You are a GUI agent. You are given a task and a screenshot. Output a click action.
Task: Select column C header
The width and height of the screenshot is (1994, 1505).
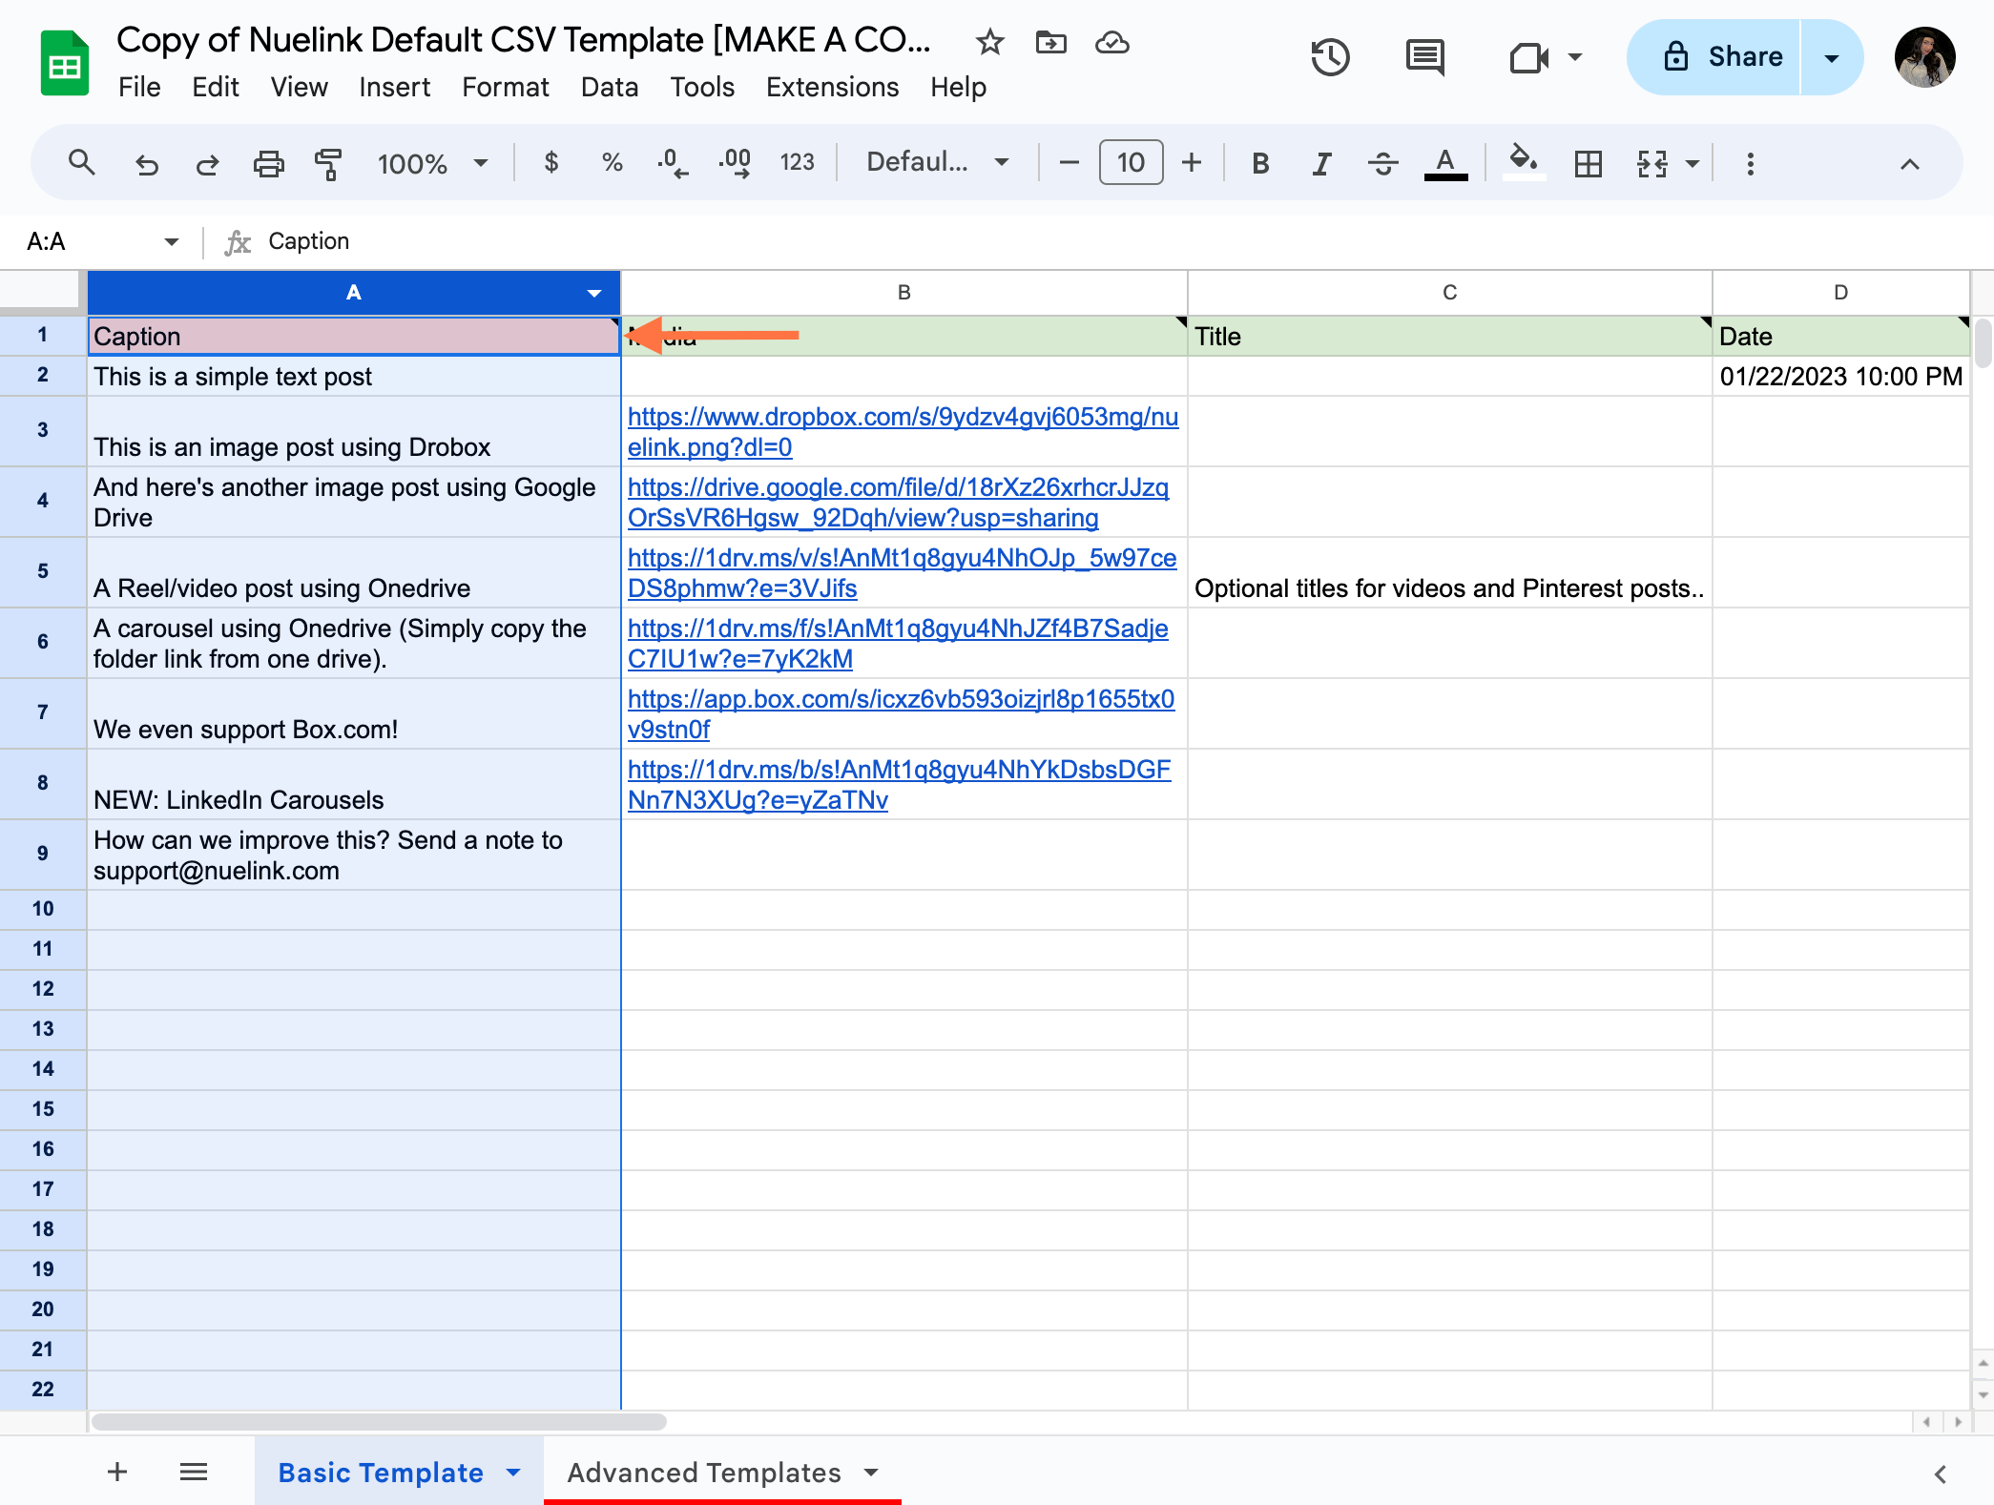[1449, 293]
